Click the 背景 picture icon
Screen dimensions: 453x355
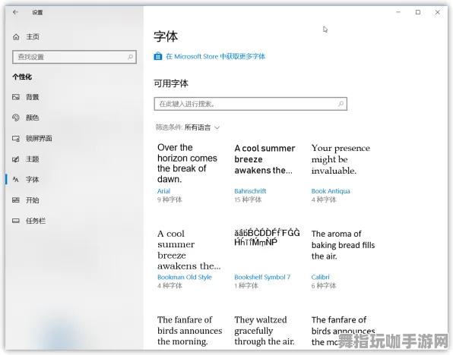(16, 97)
